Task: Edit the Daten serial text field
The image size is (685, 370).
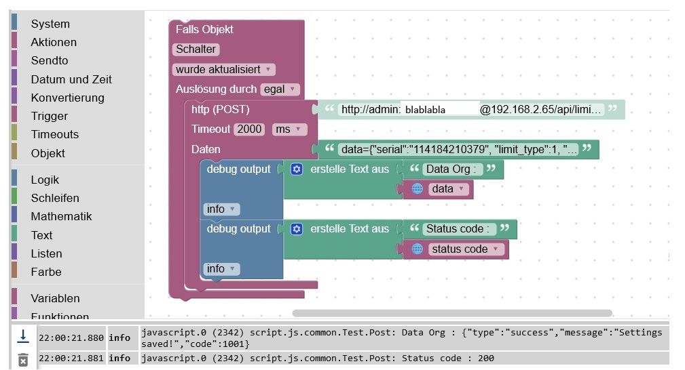Action: (x=458, y=150)
